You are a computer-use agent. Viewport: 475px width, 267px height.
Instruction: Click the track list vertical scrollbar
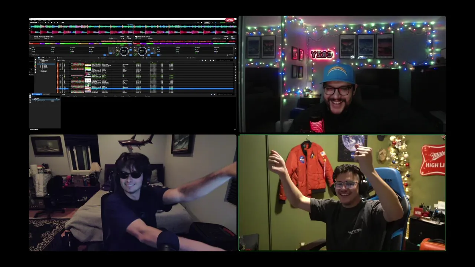pos(235,78)
